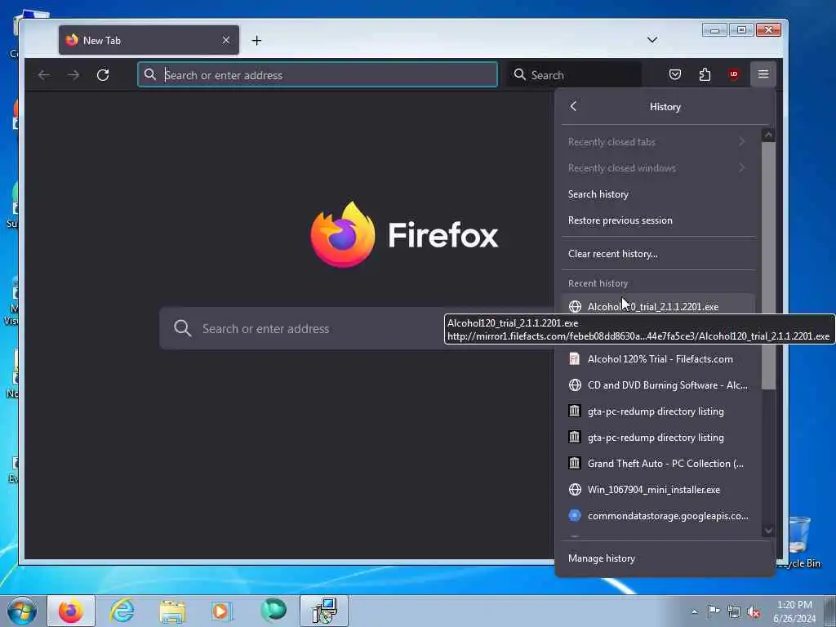Viewport: 836px width, 627px height.
Task: Go forward using the browser forward arrow
Action: pos(73,74)
